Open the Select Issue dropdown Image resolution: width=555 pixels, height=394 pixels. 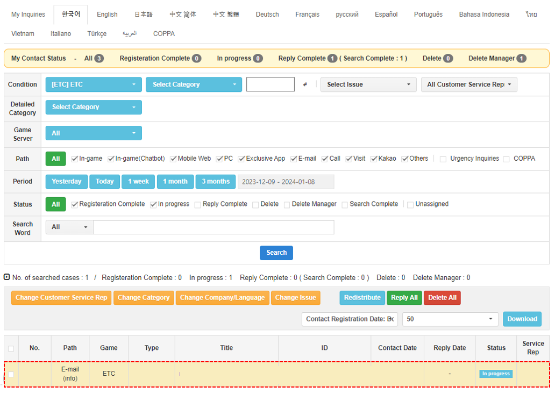tap(368, 84)
